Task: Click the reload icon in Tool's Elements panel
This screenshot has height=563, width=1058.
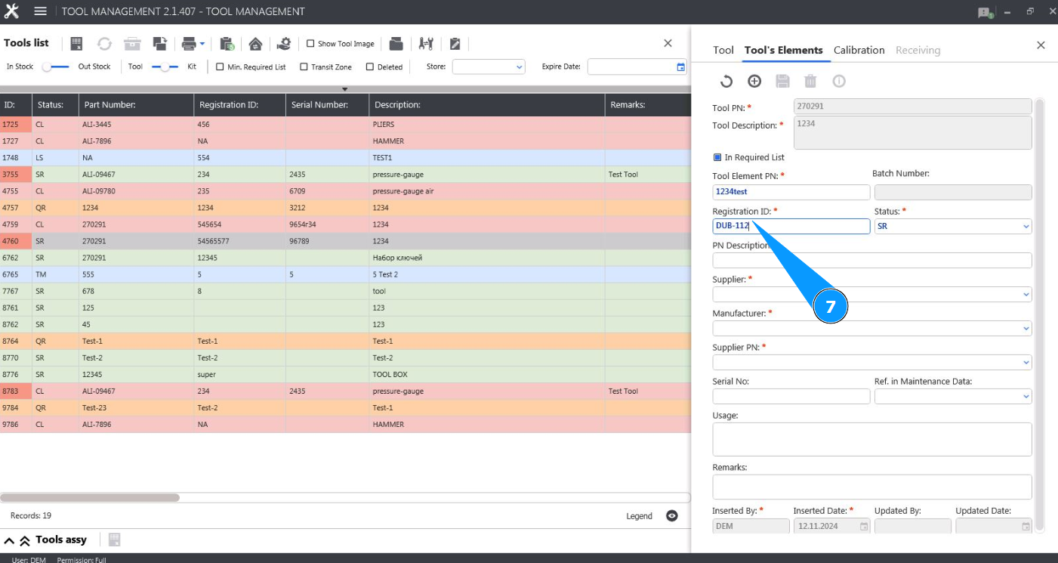Action: [x=726, y=82]
